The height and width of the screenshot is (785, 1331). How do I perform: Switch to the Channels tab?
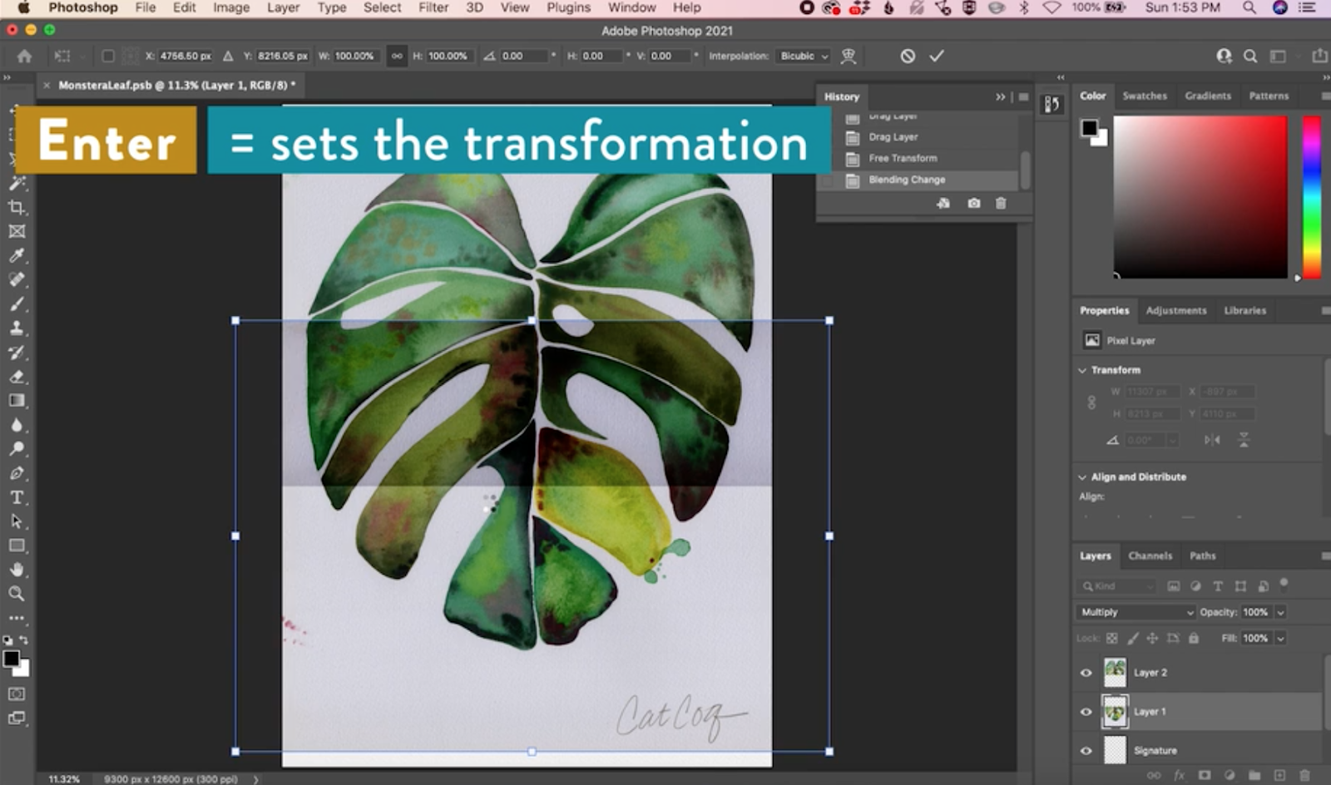(1150, 555)
